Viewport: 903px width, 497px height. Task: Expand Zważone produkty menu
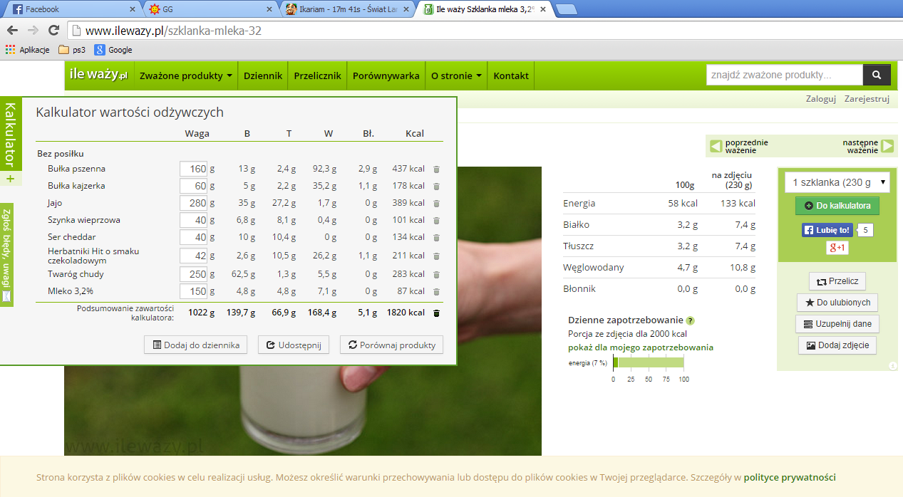pos(186,76)
